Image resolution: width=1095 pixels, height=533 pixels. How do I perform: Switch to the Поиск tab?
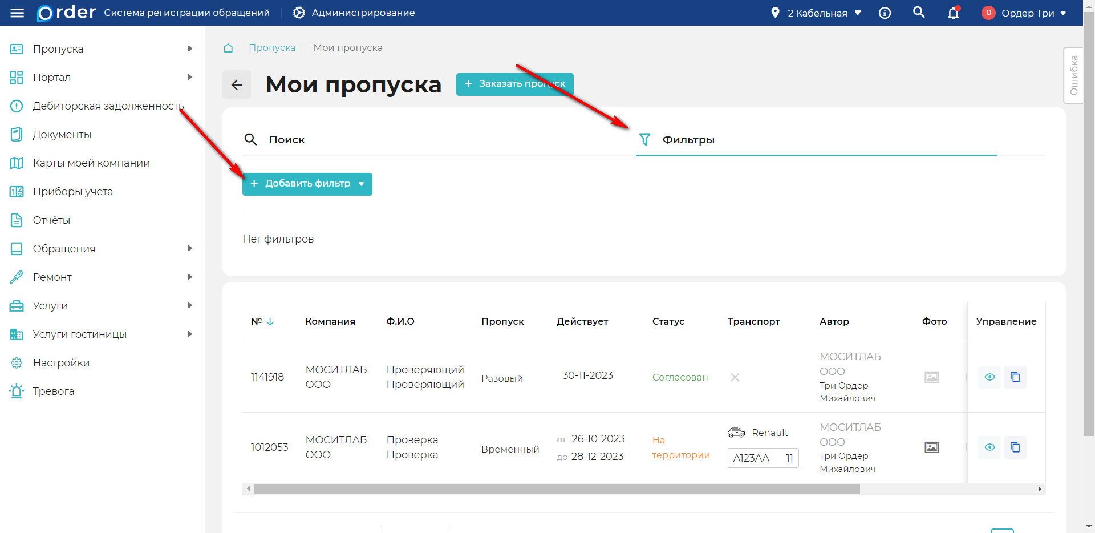click(x=287, y=139)
